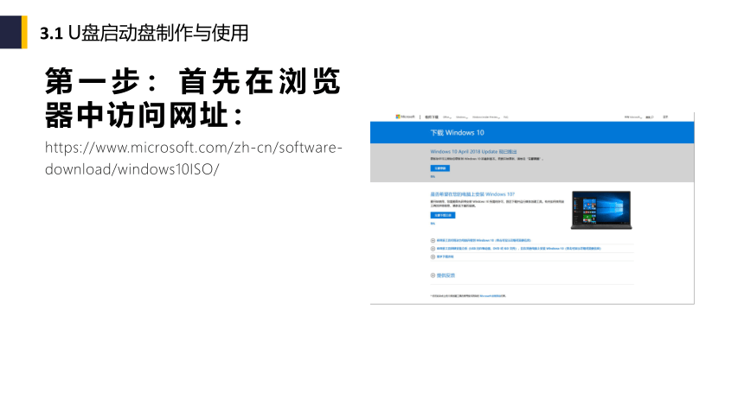Expand the plus item mentioning USB, DVD or ISO

pyautogui.click(x=516, y=249)
